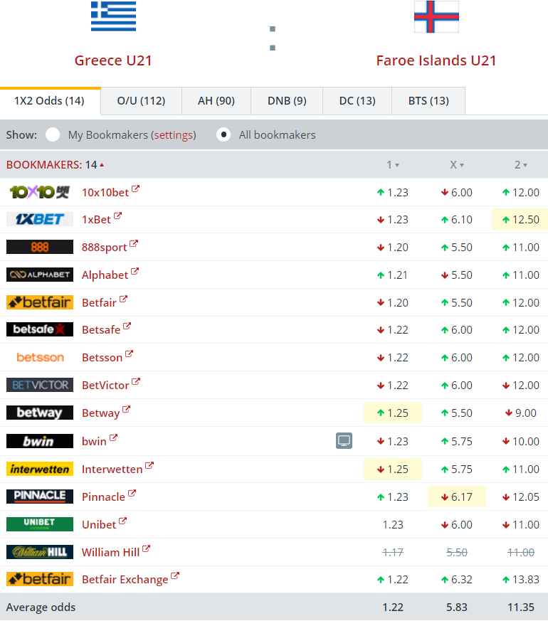Click 10x10bet draw odds 6.00

[x=457, y=193]
